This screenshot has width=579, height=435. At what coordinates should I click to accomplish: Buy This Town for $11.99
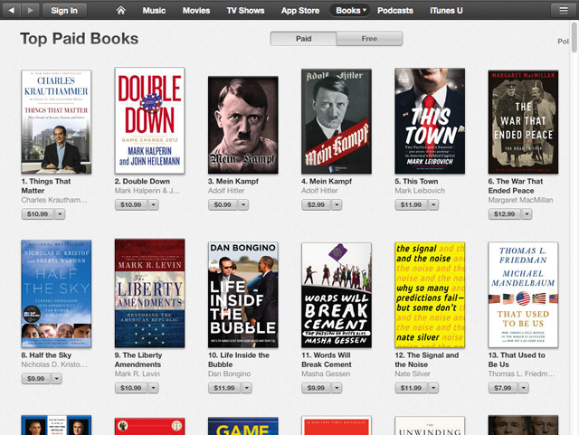click(x=412, y=205)
